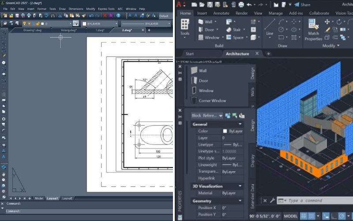The image size is (353, 221).
Task: Toggle dynamic input in the status bar
Action: [326, 216]
